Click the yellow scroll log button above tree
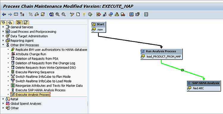This screenshot has height=114, width=223. point(26,22)
